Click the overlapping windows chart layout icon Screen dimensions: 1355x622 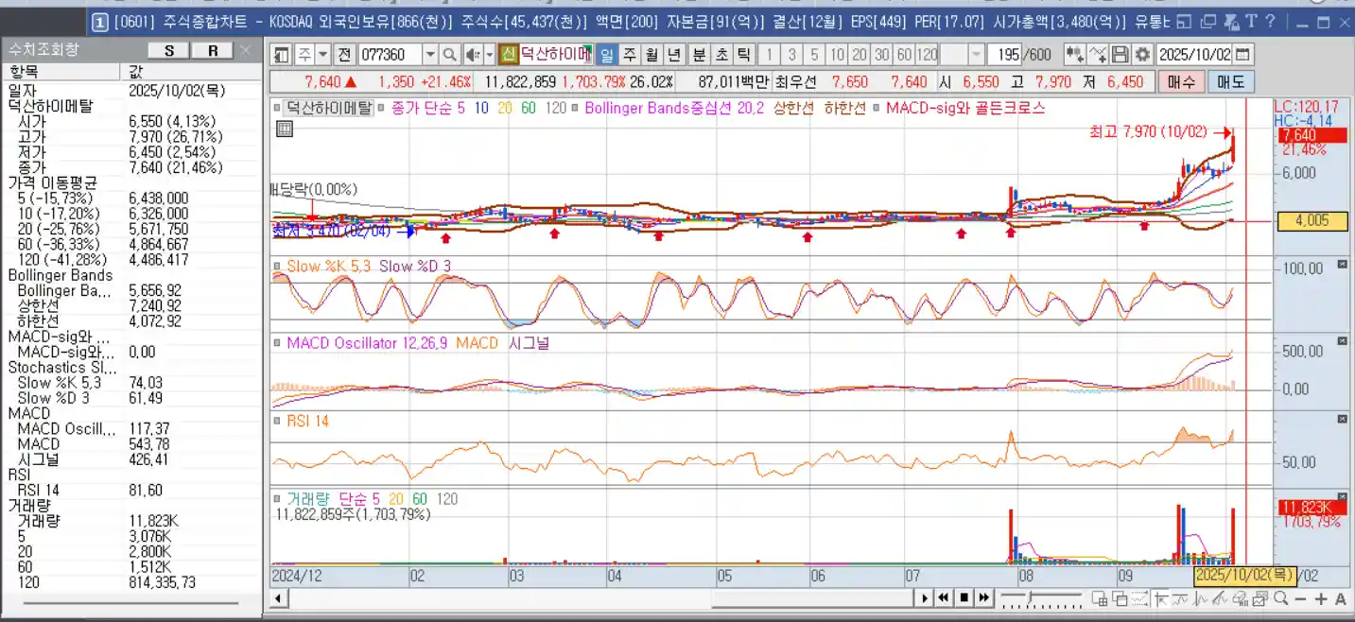tap(1120, 597)
